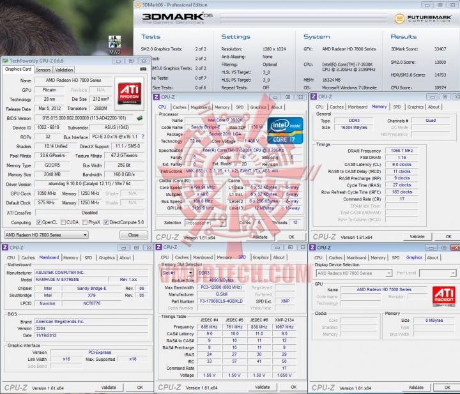Check the CUDA checkbox in GPU-Z
The image size is (460, 394).
(63, 222)
